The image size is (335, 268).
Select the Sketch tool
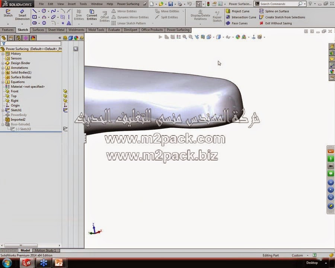(8, 13)
